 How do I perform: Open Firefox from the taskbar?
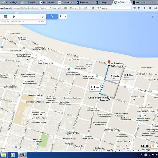[x=22, y=155]
